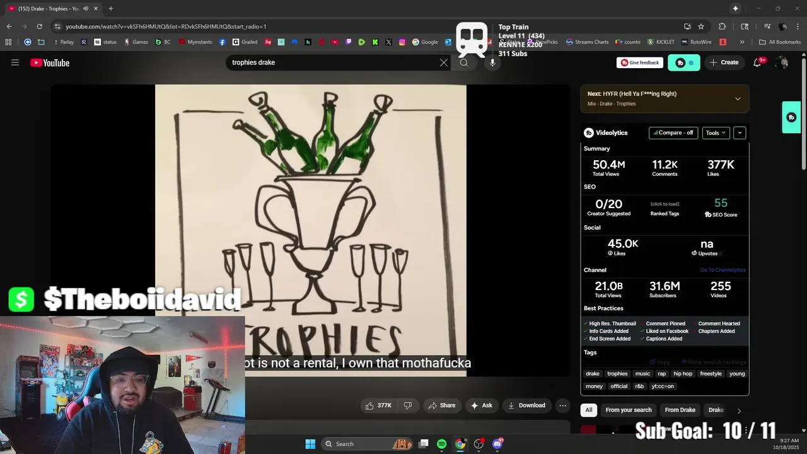
Task: Reload the page in Chrome
Action: coord(39,26)
